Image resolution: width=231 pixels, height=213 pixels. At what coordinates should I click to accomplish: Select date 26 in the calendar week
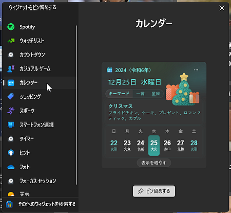(x=167, y=145)
